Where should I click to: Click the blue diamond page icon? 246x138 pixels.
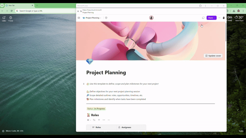point(89,62)
